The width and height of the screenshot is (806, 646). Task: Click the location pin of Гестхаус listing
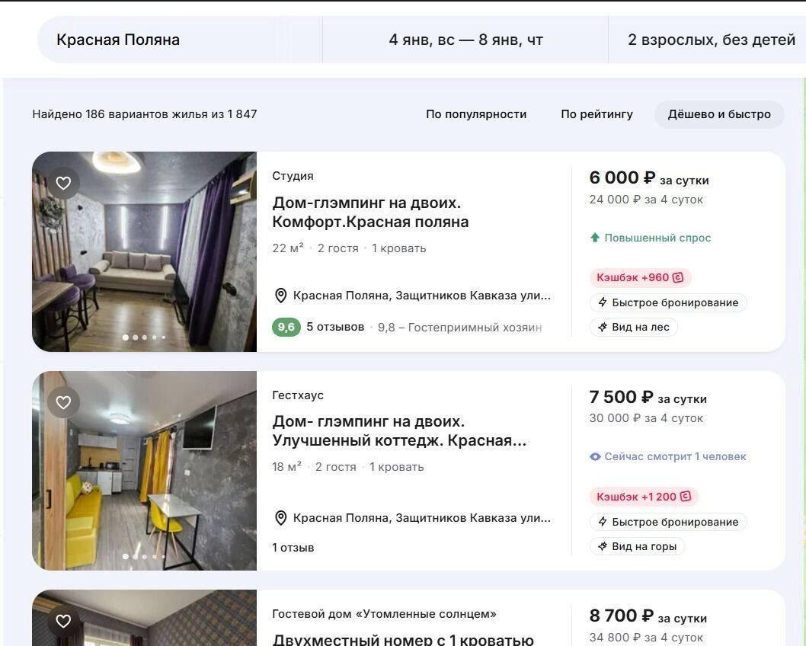[x=280, y=518]
